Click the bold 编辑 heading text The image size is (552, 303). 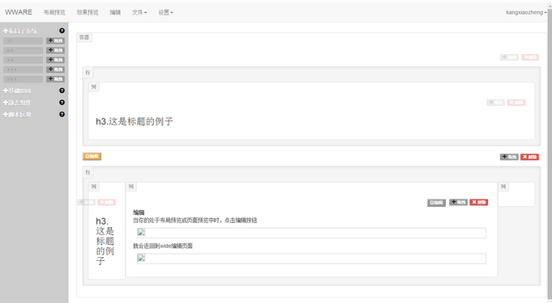139,213
